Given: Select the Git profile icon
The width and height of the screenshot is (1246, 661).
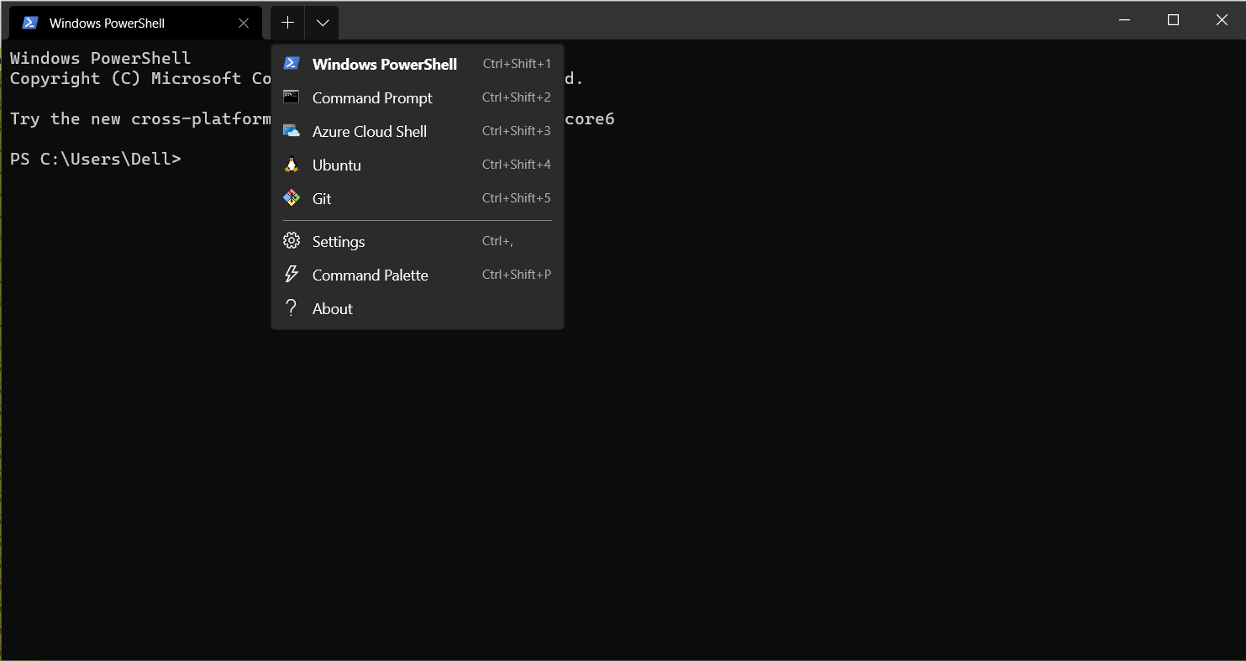Looking at the screenshot, I should [292, 197].
